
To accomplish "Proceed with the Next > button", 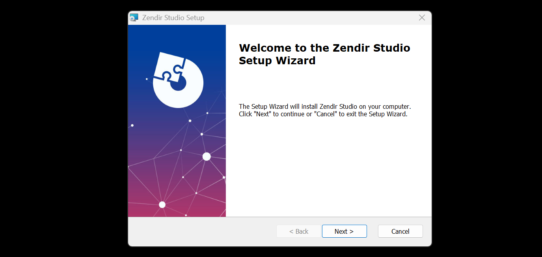I will (344, 231).
